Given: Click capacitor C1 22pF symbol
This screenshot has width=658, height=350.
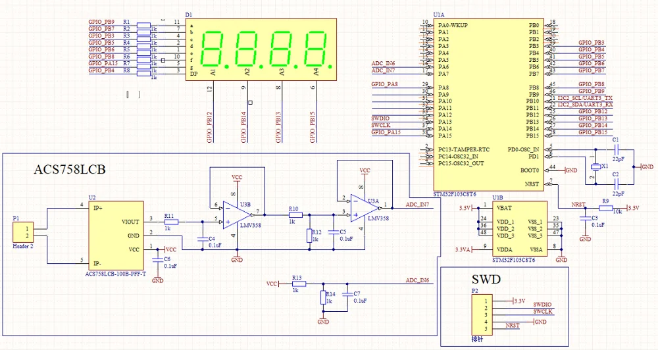Looking at the screenshot, I should pyautogui.click(x=616, y=149).
